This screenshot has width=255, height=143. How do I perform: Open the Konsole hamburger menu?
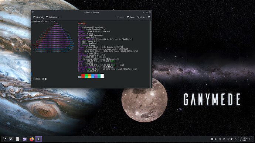(x=149, y=17)
